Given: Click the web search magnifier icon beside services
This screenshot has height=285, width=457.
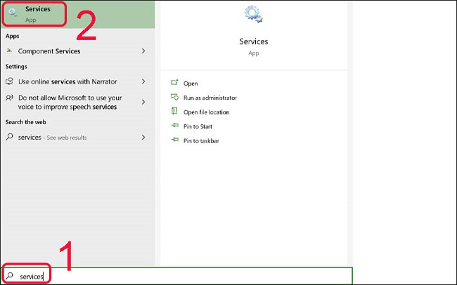Looking at the screenshot, I should [x=9, y=136].
